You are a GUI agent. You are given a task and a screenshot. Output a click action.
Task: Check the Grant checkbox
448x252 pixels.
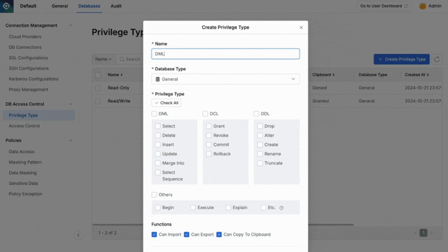point(209,126)
